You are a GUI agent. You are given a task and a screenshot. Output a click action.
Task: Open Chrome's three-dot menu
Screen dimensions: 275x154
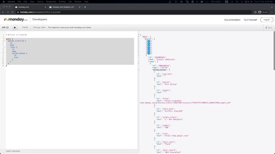[272, 12]
